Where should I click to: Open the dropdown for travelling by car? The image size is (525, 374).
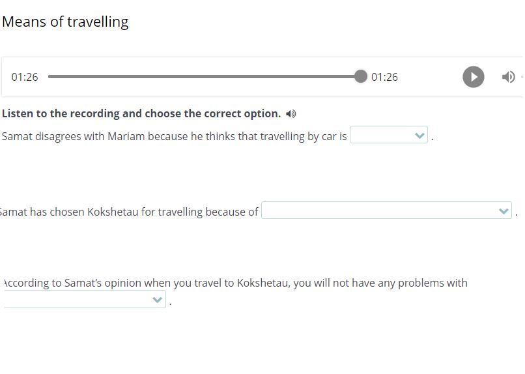(388, 136)
